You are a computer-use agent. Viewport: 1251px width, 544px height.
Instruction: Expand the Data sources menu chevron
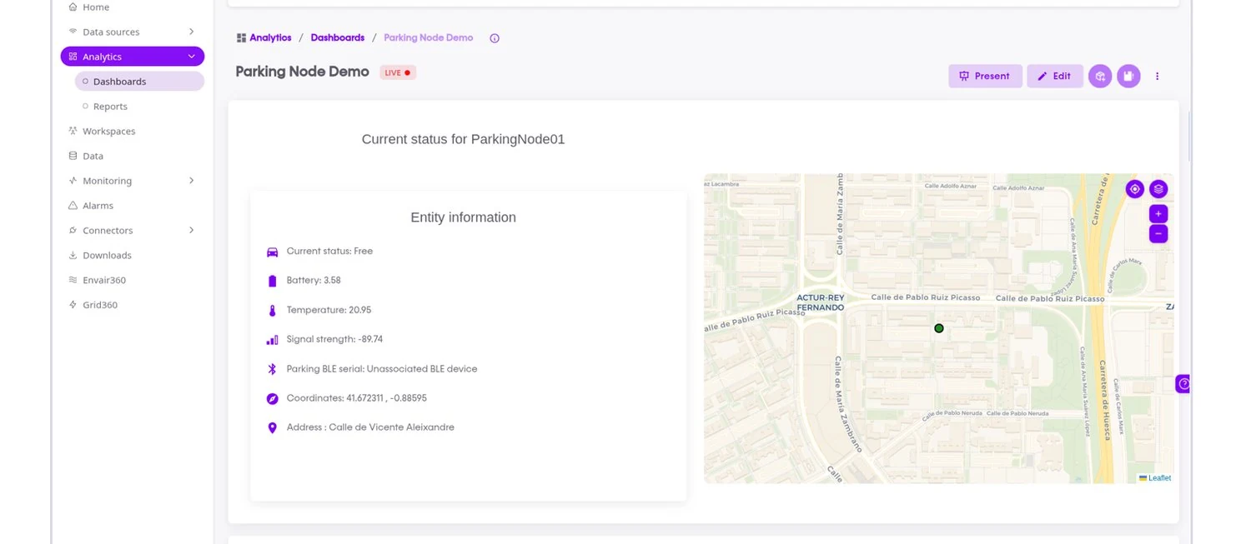pos(191,32)
